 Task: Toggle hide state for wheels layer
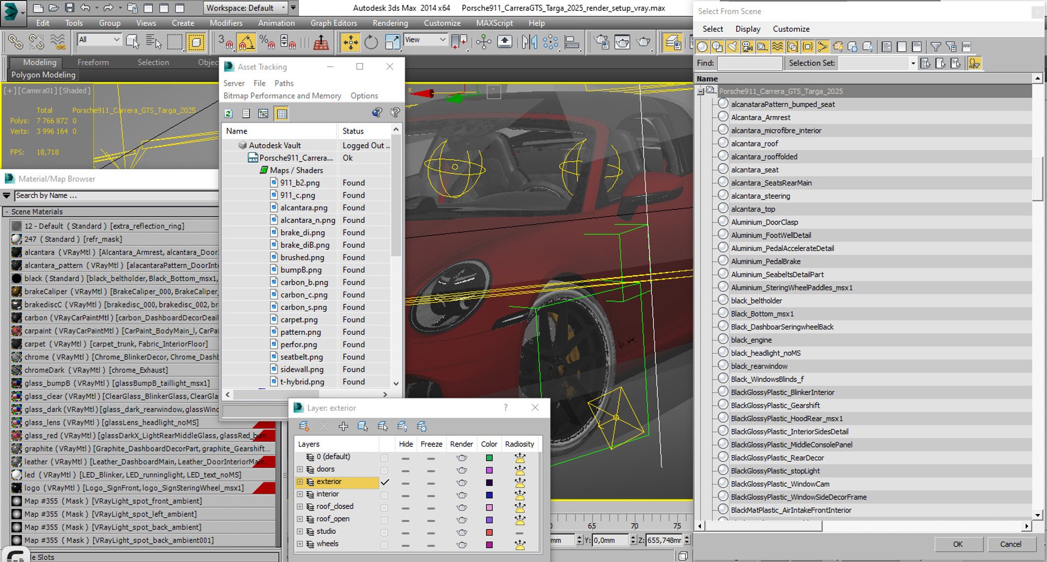coord(405,545)
